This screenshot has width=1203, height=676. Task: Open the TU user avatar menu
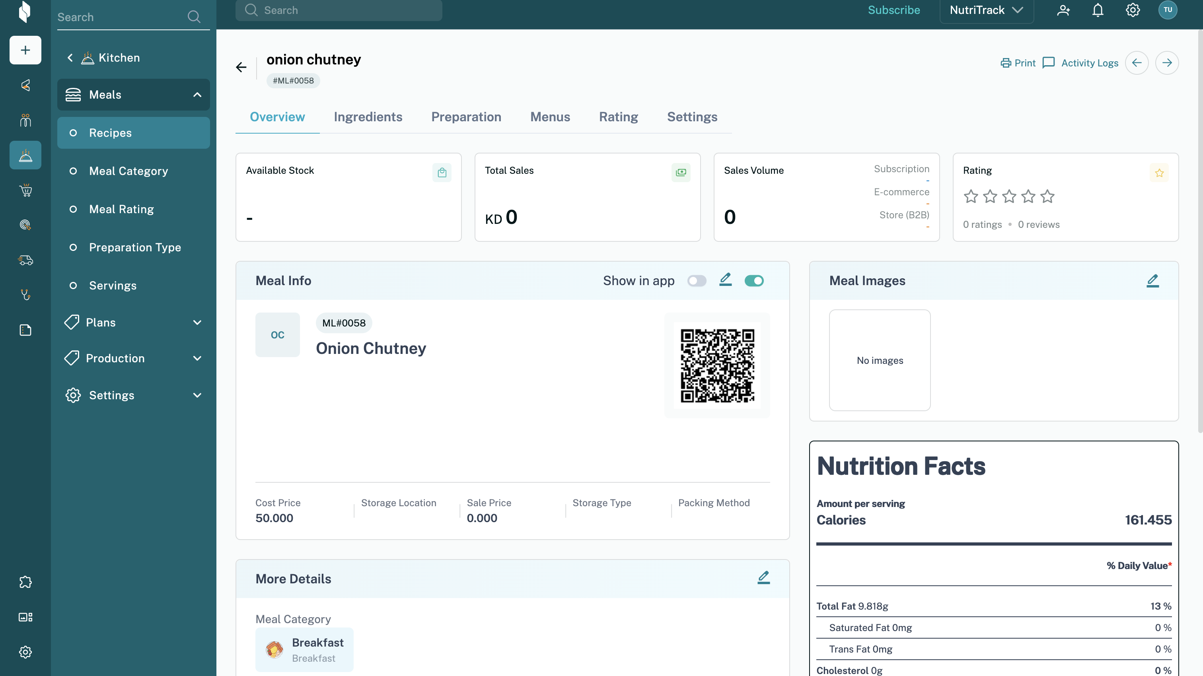[1168, 10]
